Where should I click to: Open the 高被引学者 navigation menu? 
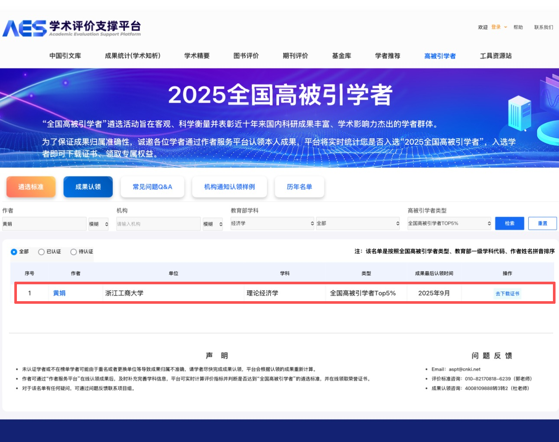[x=440, y=56]
